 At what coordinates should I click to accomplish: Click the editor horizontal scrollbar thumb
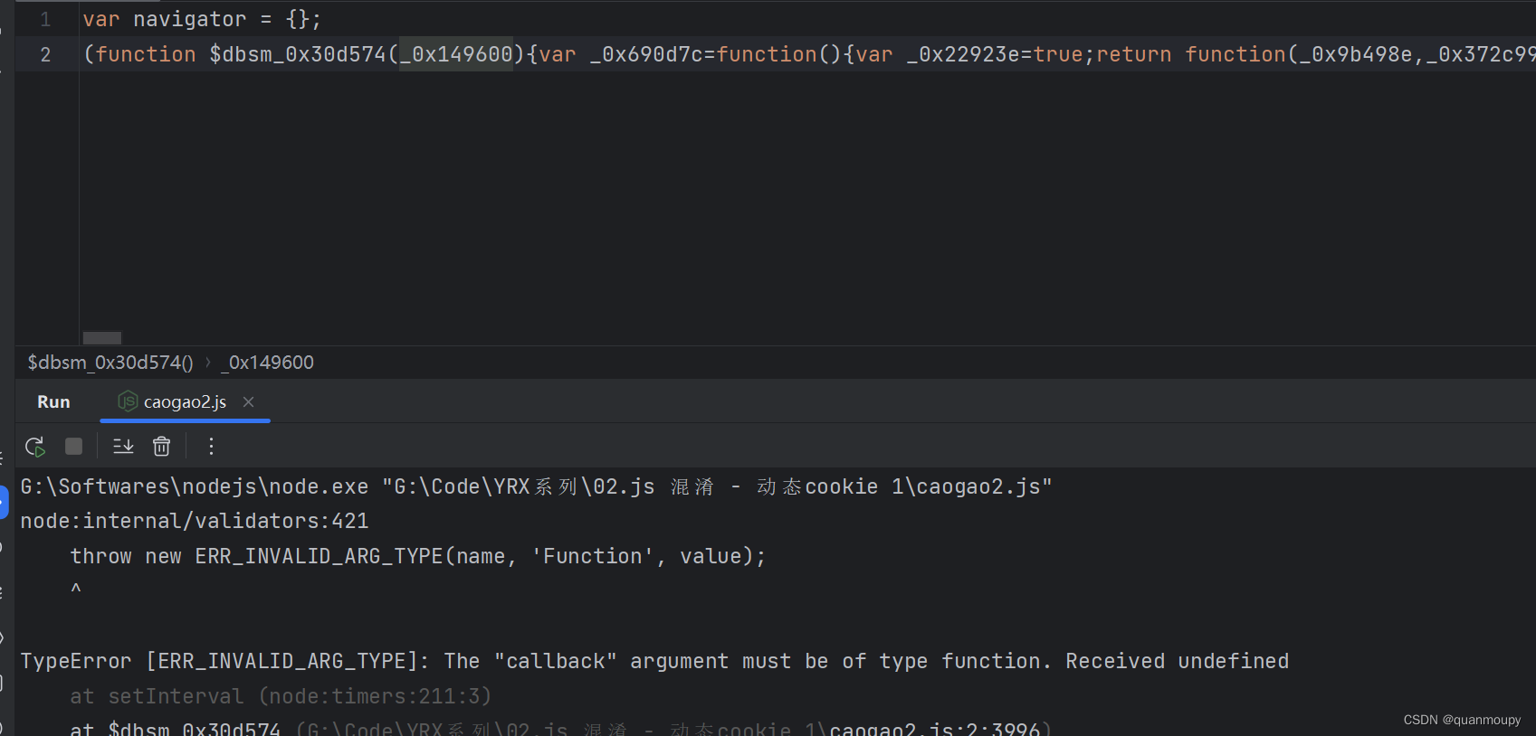coord(102,338)
